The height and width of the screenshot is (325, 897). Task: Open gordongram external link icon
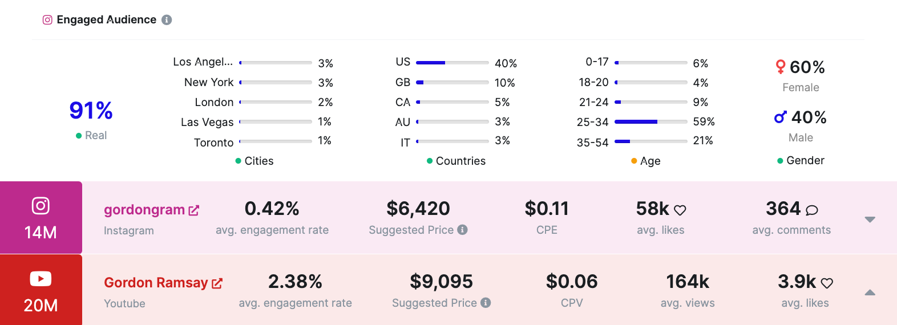194,210
